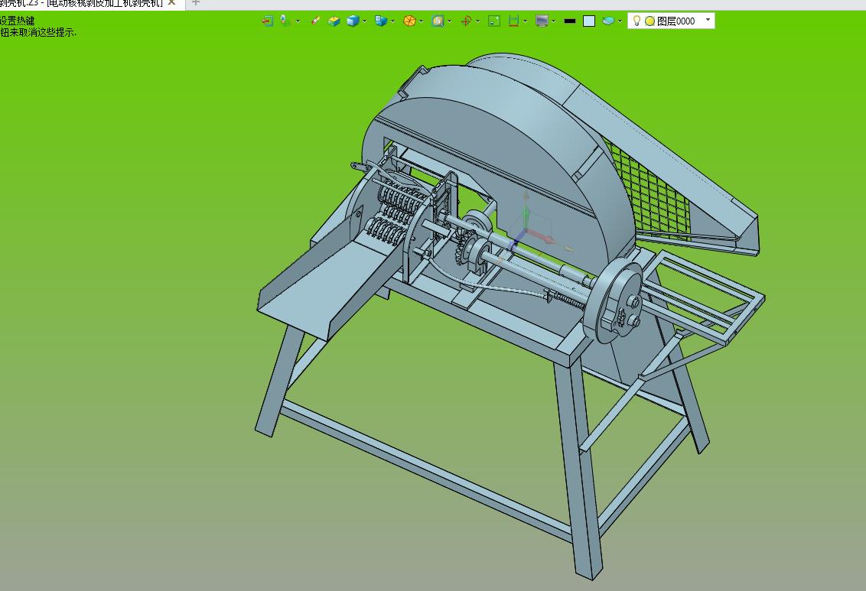
Task: Toggle the layer light bulb visibility
Action: (x=636, y=21)
